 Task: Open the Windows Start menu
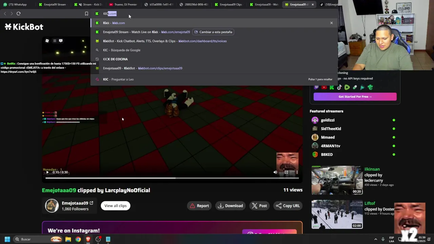pos(7,239)
